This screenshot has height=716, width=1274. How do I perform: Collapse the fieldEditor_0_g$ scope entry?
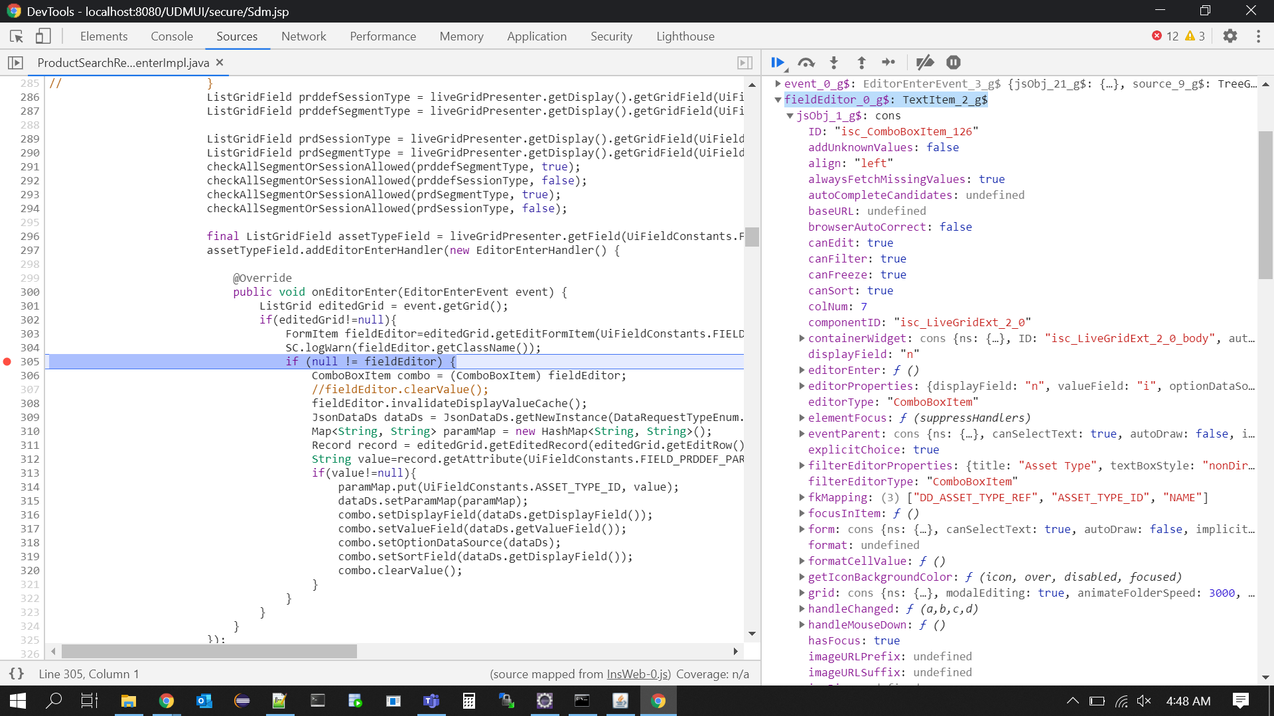coord(778,100)
